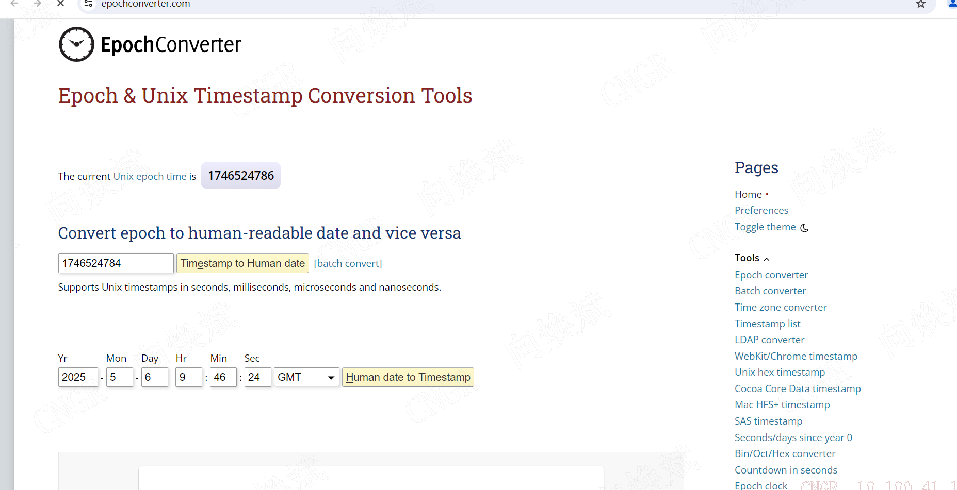
Task: Click the current epoch value 1746524786
Action: 241,176
